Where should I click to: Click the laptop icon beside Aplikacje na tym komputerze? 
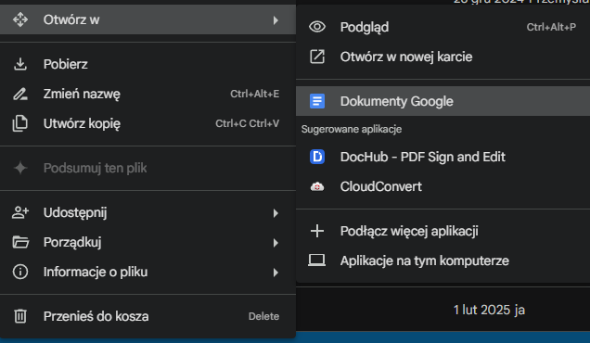pyautogui.click(x=317, y=260)
